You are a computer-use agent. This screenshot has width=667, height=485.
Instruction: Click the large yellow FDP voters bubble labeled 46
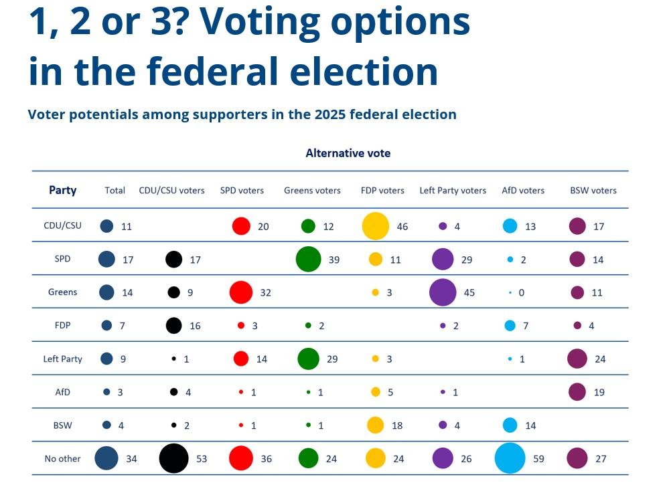375,225
